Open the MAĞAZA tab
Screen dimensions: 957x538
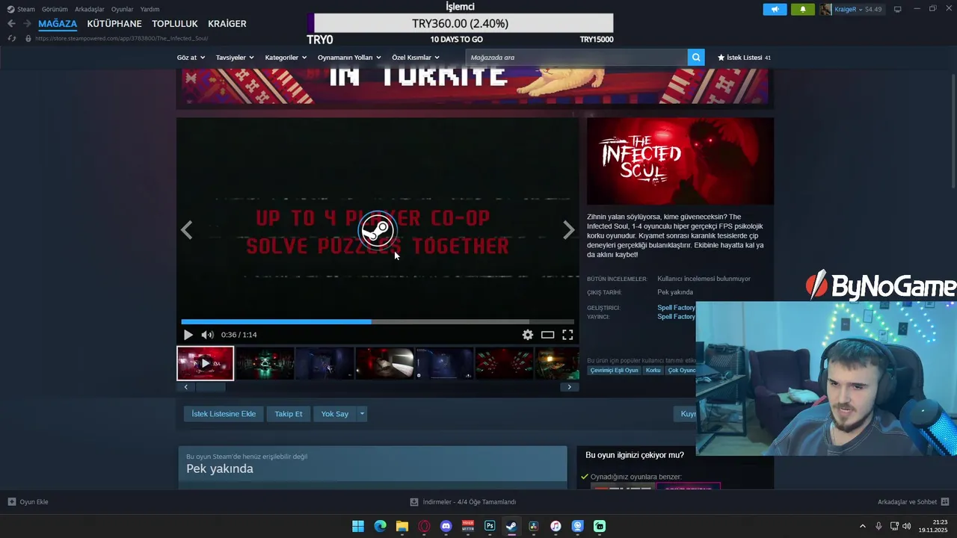[x=58, y=23]
